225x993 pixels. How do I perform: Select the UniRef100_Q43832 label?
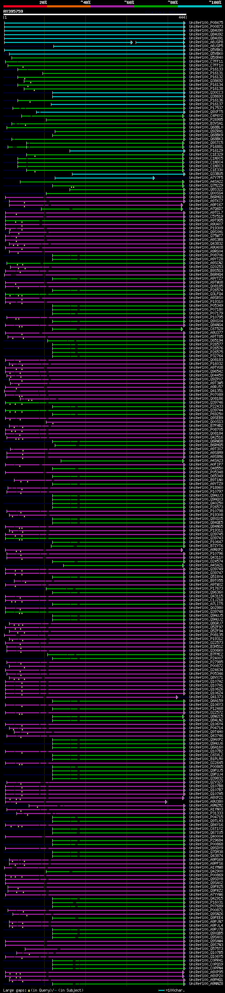tap(206, 243)
